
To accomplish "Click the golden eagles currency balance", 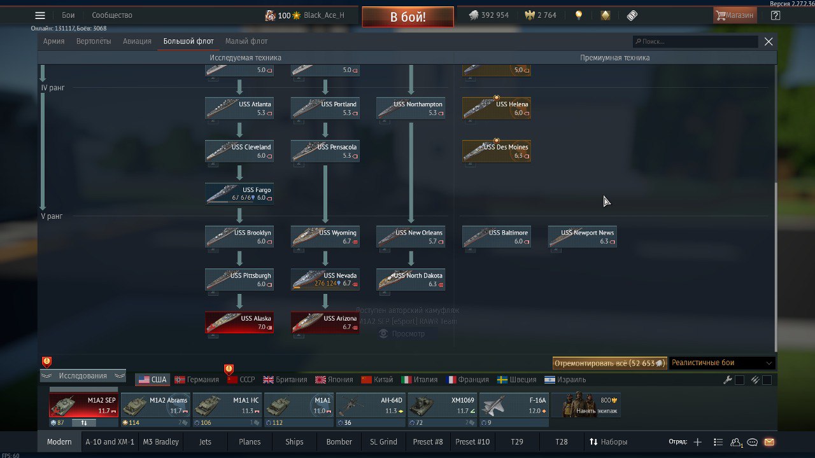I will [540, 15].
